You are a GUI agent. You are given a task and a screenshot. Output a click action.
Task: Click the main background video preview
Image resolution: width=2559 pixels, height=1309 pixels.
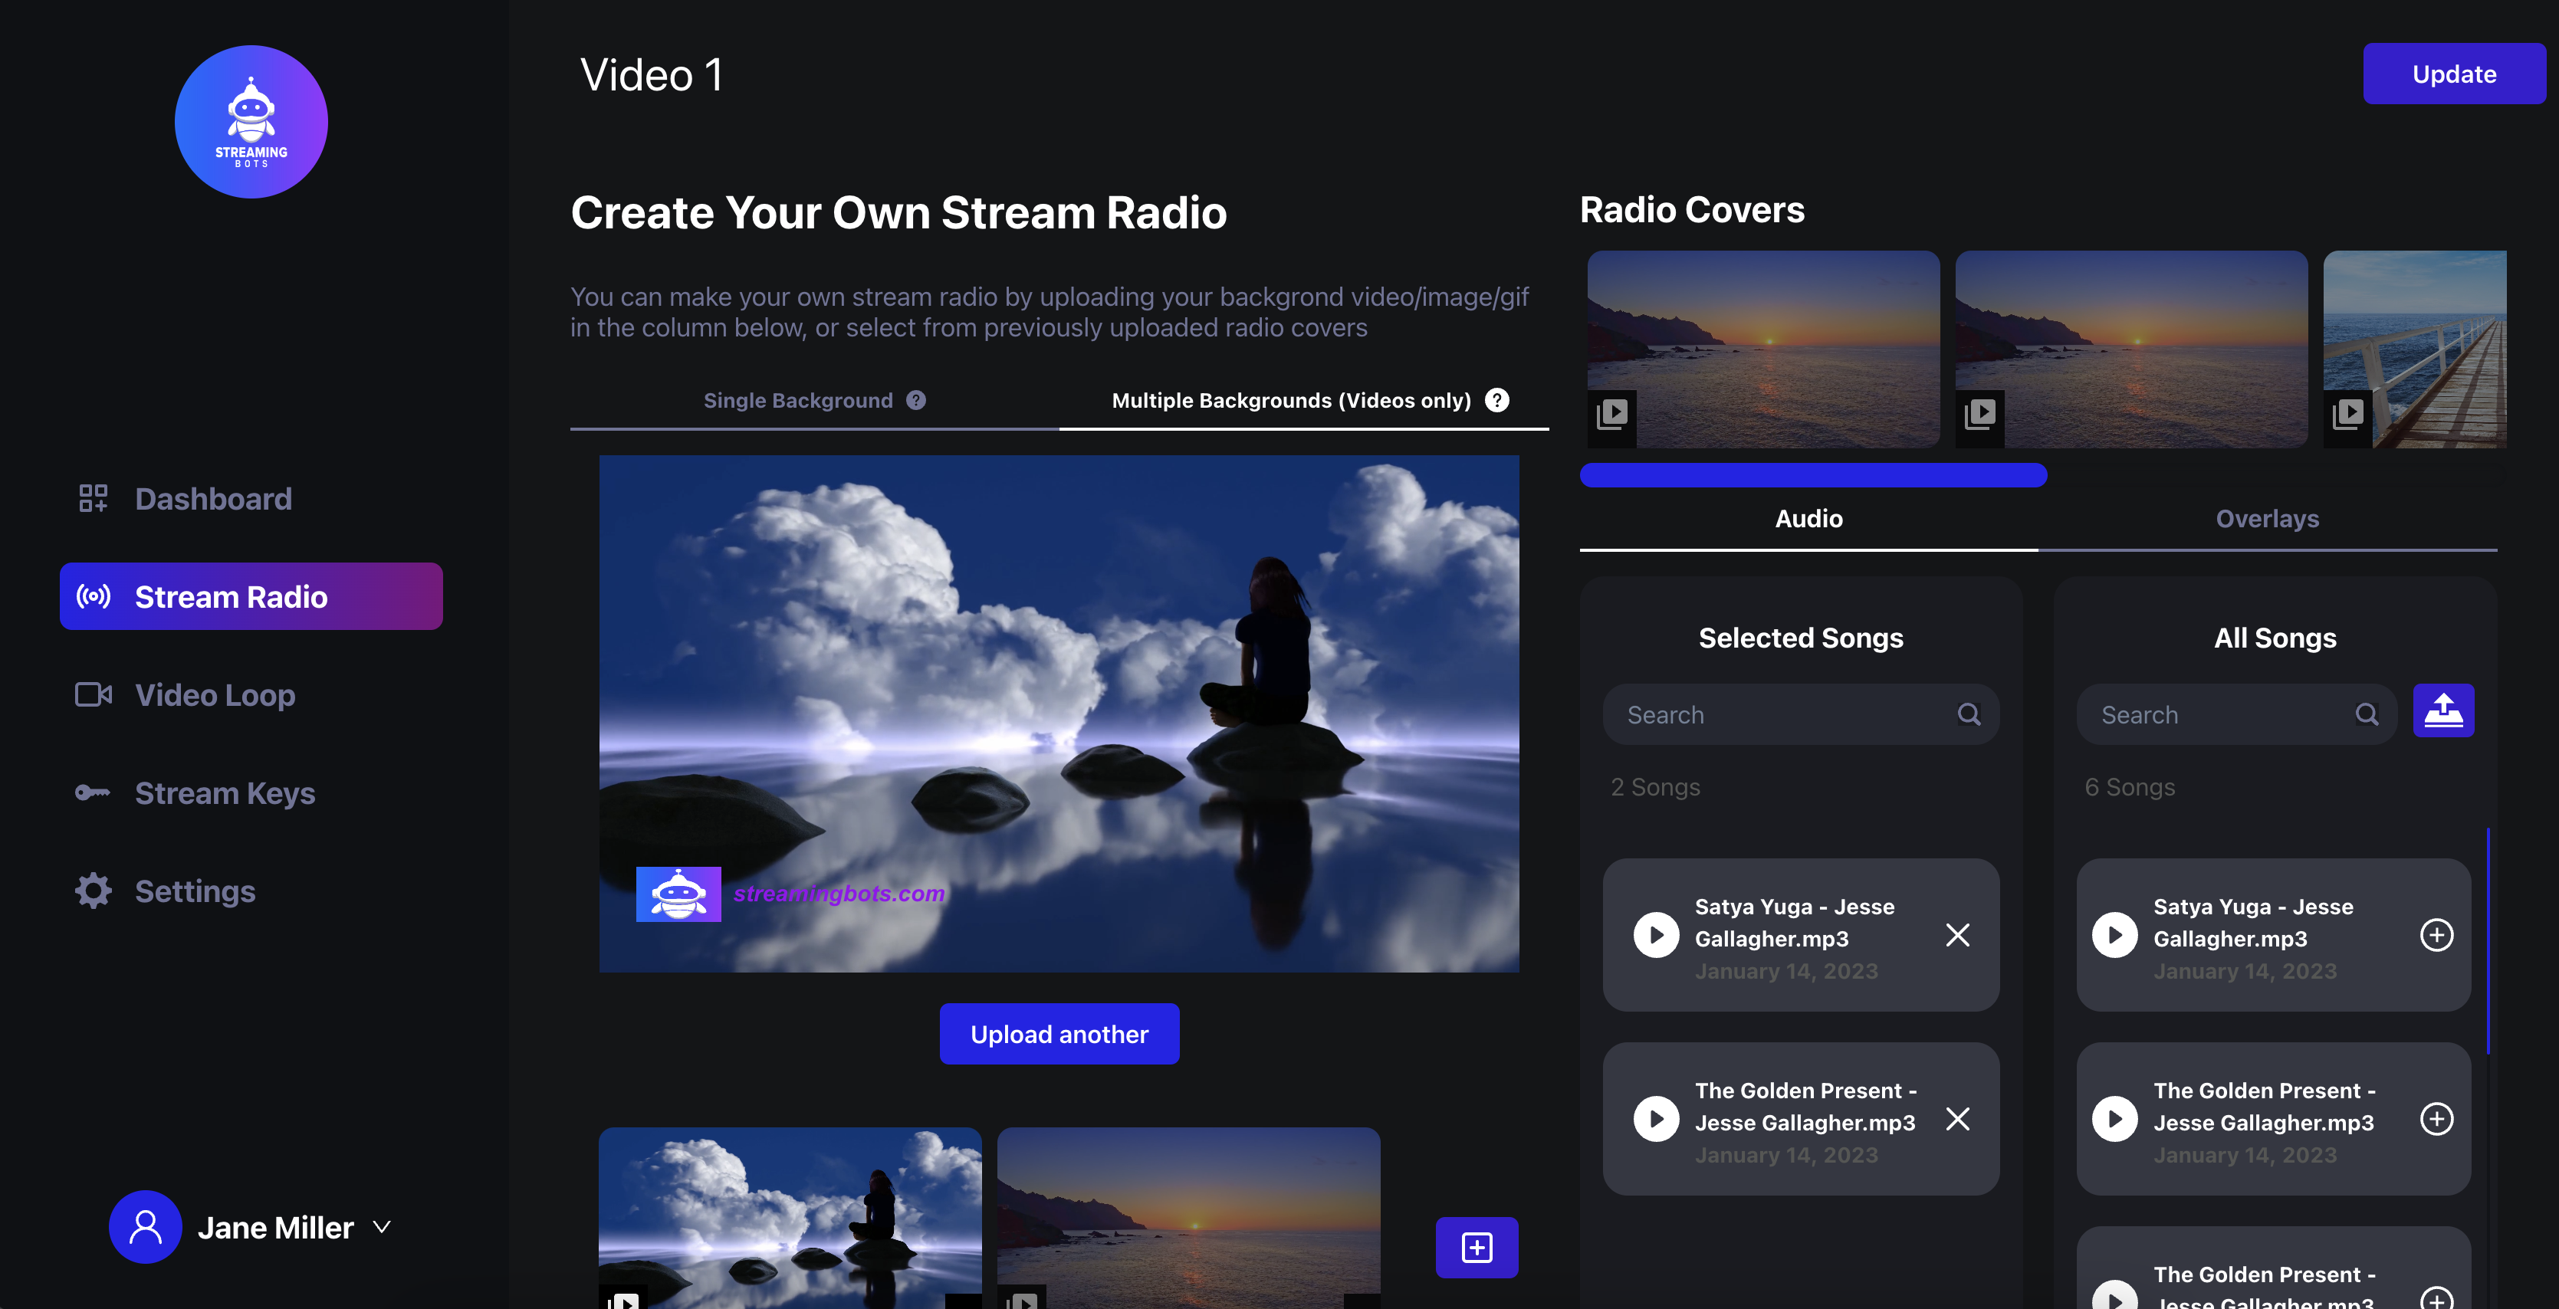pyautogui.click(x=1059, y=713)
